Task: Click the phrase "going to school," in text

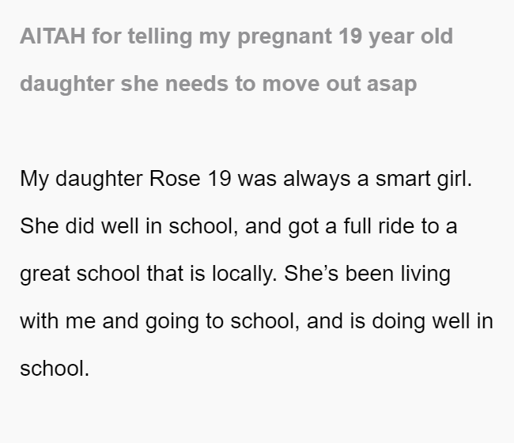Action: (222, 322)
